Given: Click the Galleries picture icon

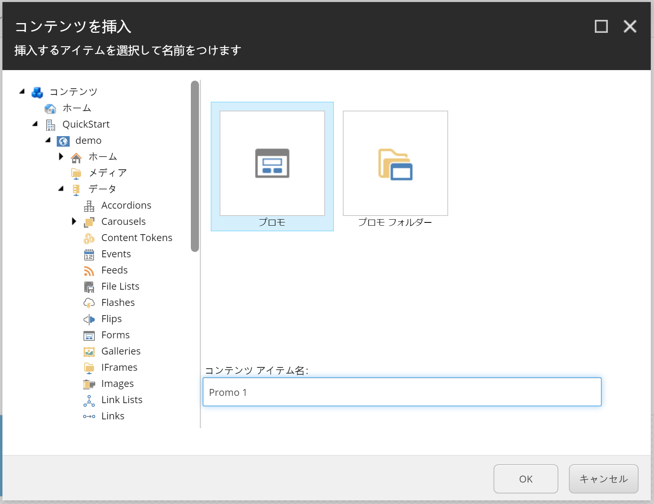Looking at the screenshot, I should pos(89,352).
